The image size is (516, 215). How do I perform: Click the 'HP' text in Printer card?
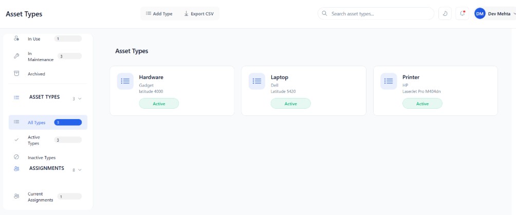(405, 85)
